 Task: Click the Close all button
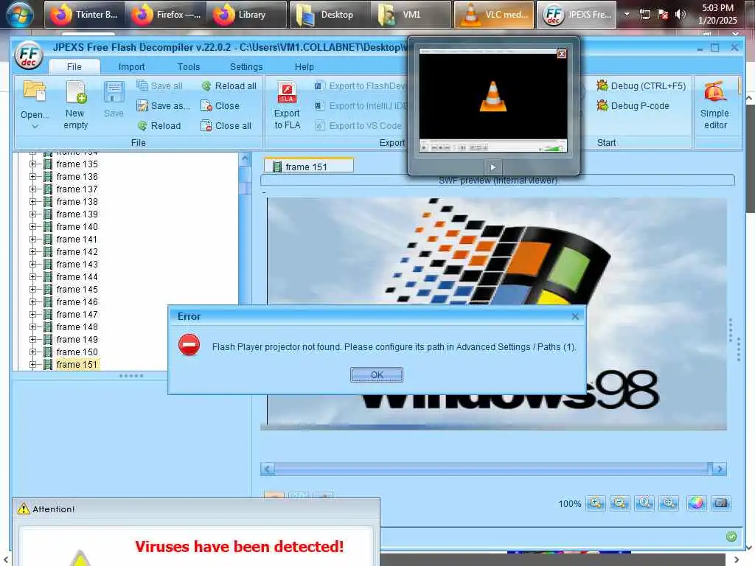coord(226,125)
